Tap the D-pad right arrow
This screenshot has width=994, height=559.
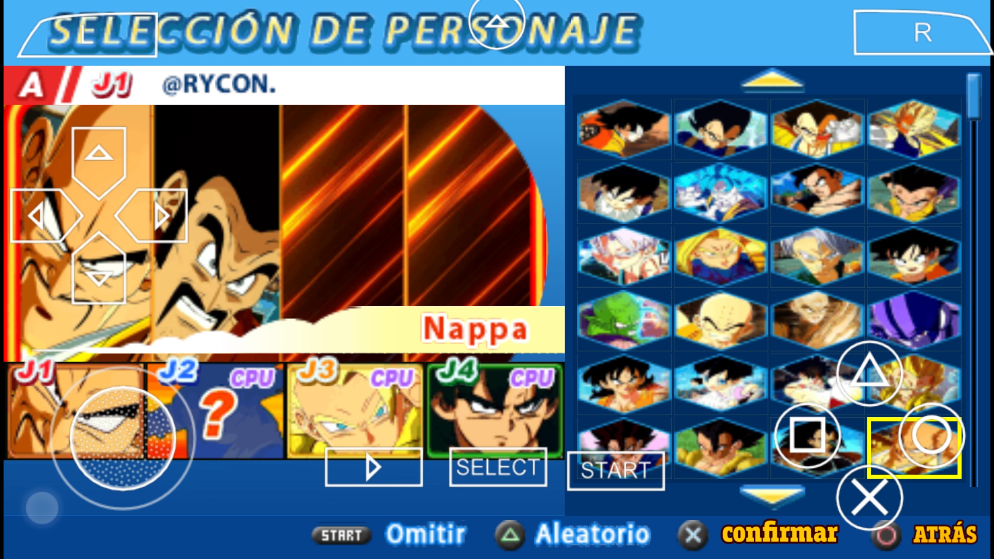pyautogui.click(x=152, y=216)
